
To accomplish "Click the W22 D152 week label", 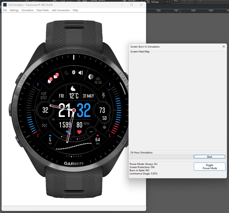I will (44, 96).
